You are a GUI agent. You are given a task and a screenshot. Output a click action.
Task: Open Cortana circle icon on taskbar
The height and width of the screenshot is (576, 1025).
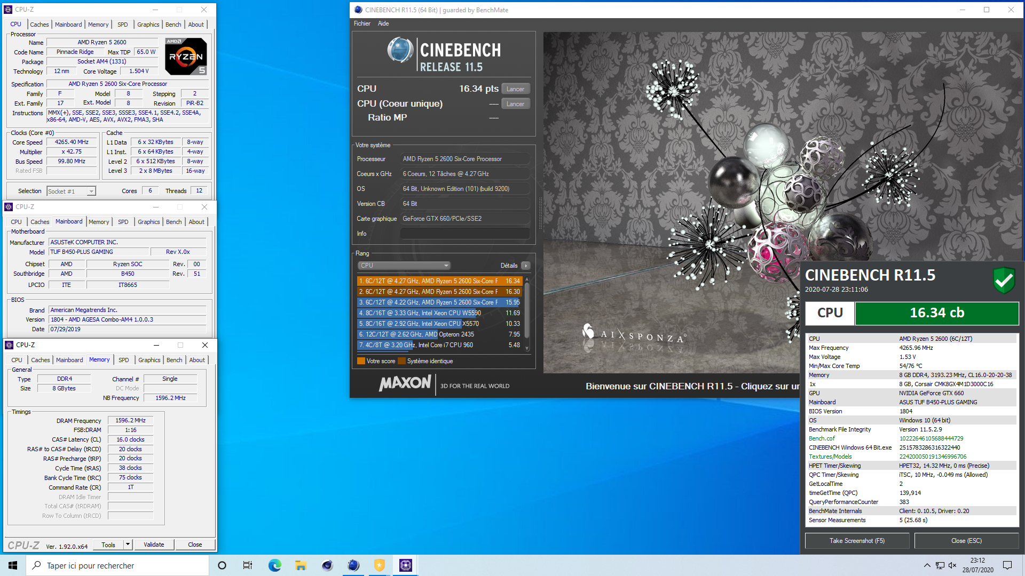pos(222,565)
